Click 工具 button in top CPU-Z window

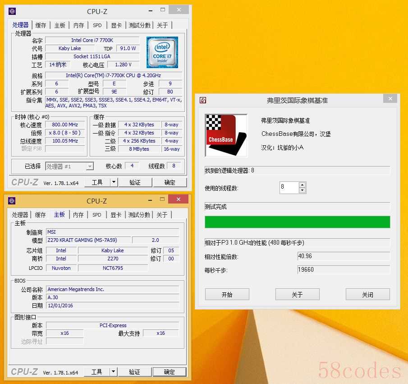[97, 182]
